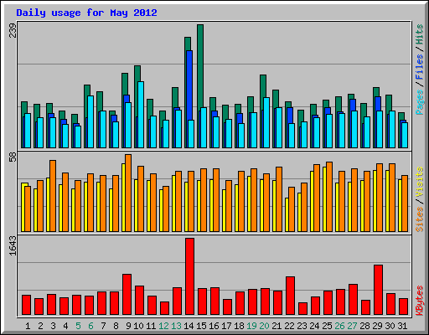Click day label 25 on the x-axis
This screenshot has height=335, width=429.
coord(327,326)
